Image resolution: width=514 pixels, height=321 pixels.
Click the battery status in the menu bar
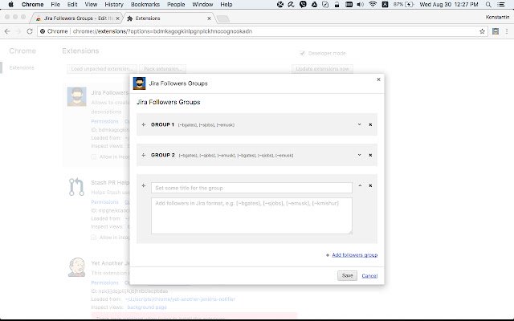pos(403,4)
